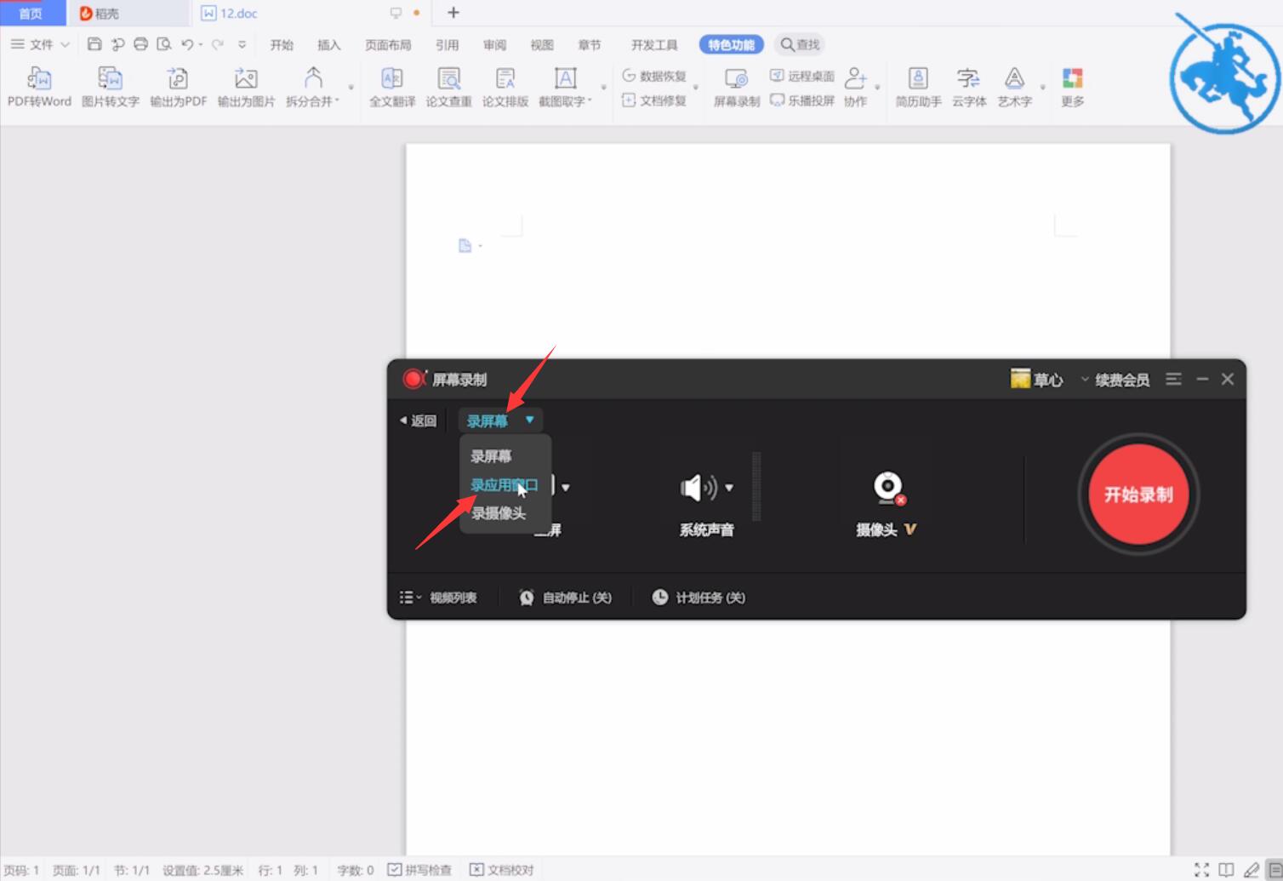Click the 特色功能 tab

tap(731, 45)
